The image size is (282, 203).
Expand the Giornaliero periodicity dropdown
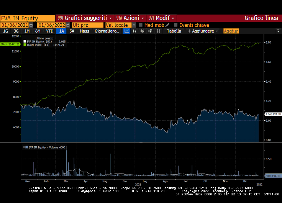point(107,31)
